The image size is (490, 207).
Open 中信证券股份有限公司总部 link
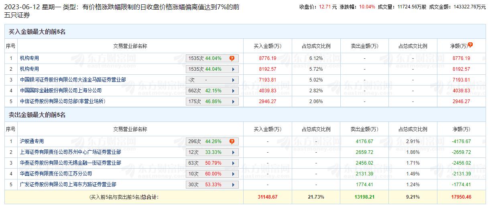coord(63,102)
